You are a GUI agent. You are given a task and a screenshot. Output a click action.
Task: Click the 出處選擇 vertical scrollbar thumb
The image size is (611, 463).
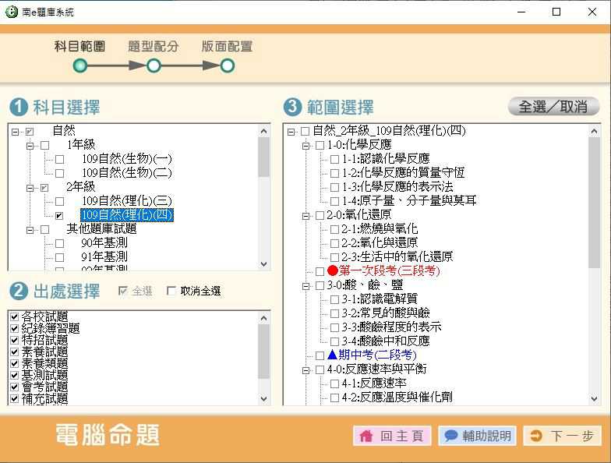(263, 352)
